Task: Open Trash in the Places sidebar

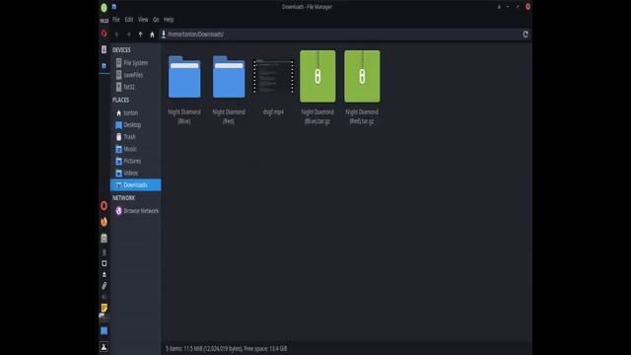Action: tap(135, 137)
